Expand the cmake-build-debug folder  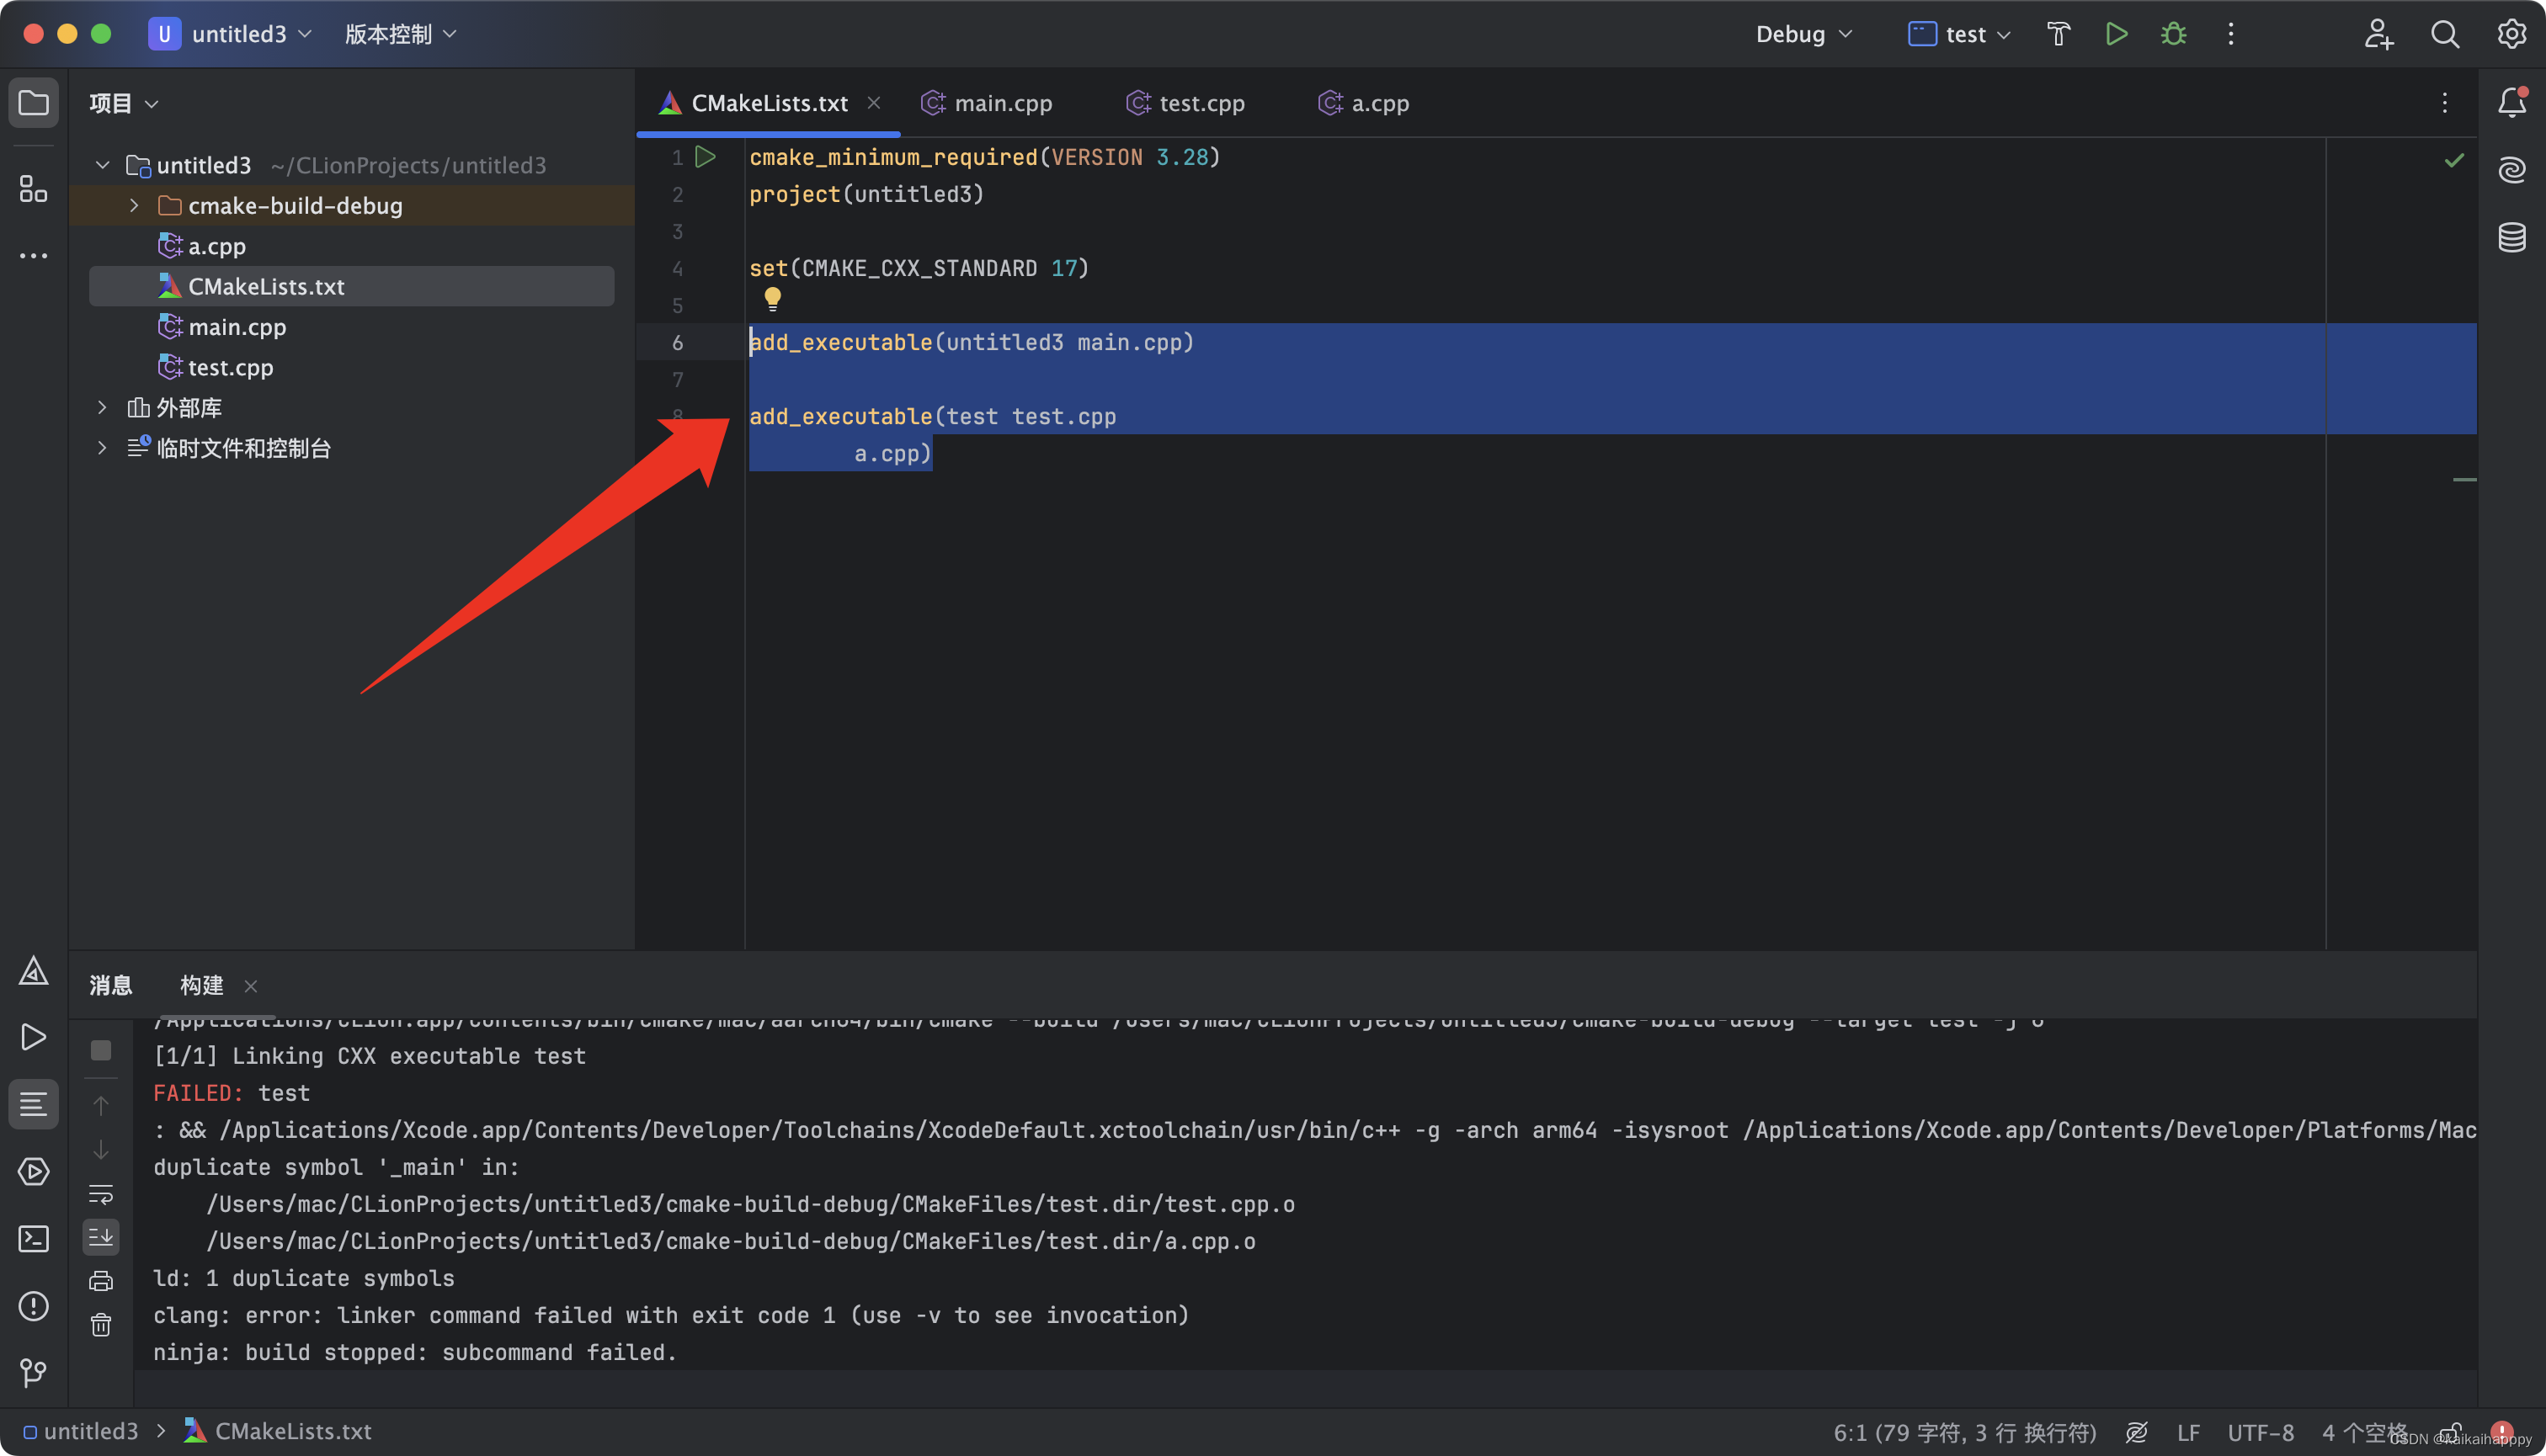tap(134, 206)
